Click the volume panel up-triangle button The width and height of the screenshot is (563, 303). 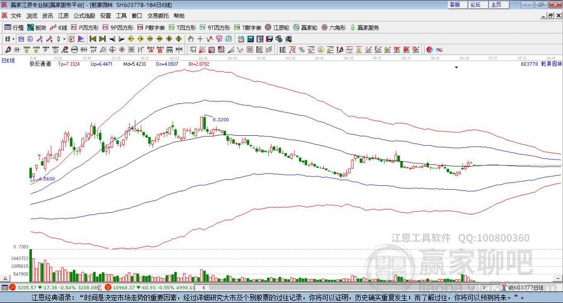click(5, 278)
